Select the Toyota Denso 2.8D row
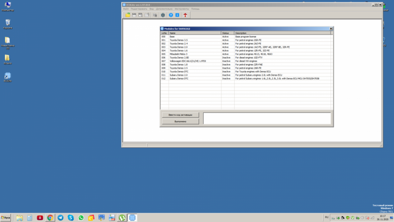This screenshot has height=222, width=394. pos(246,58)
